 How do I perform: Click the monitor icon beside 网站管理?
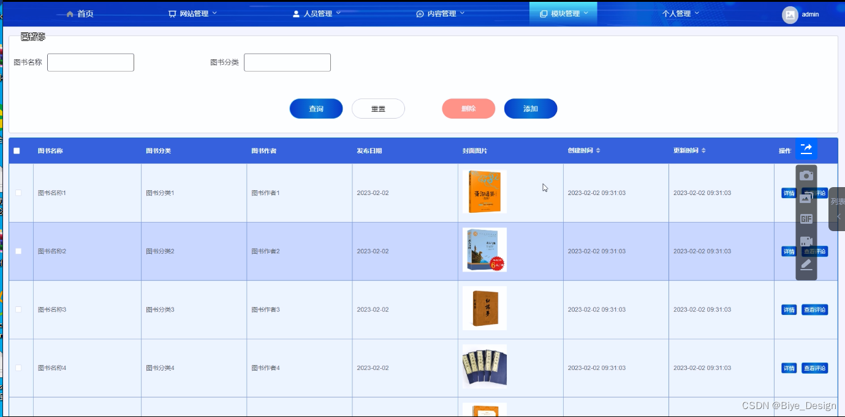pyautogui.click(x=172, y=14)
